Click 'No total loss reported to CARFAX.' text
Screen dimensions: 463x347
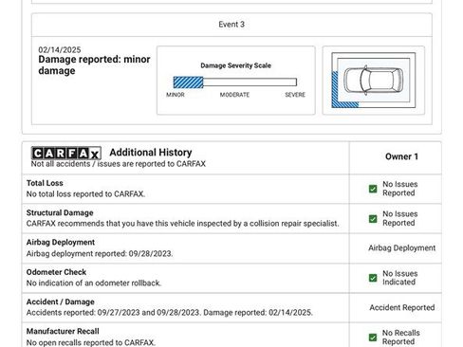pyautogui.click(x=85, y=194)
